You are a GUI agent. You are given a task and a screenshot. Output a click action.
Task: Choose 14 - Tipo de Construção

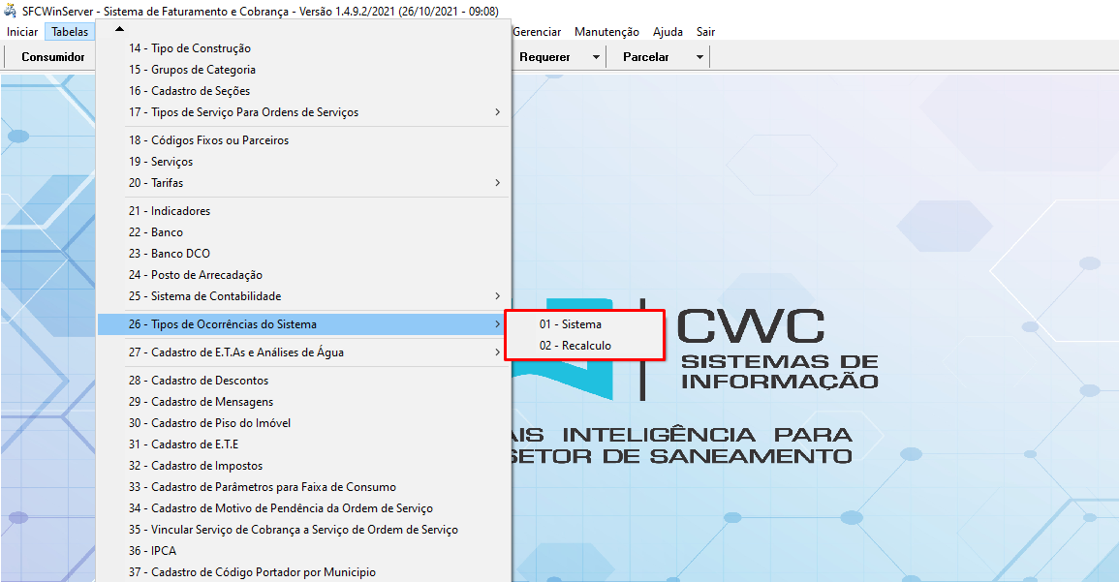click(x=190, y=48)
